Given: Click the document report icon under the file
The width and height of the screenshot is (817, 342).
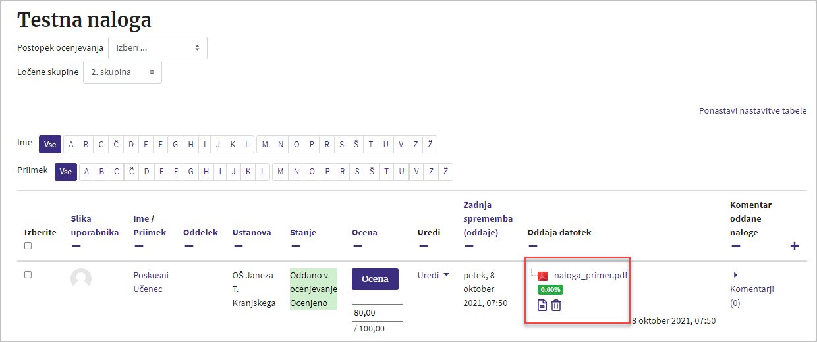Looking at the screenshot, I should [542, 305].
